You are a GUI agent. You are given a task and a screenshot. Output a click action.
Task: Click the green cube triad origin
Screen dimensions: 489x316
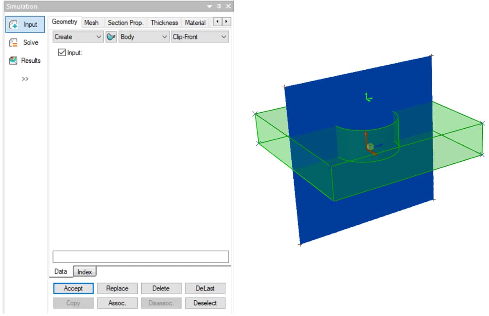[x=370, y=146]
